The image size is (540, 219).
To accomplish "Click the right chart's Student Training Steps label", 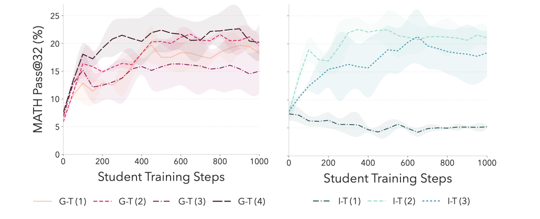I will [x=387, y=178].
